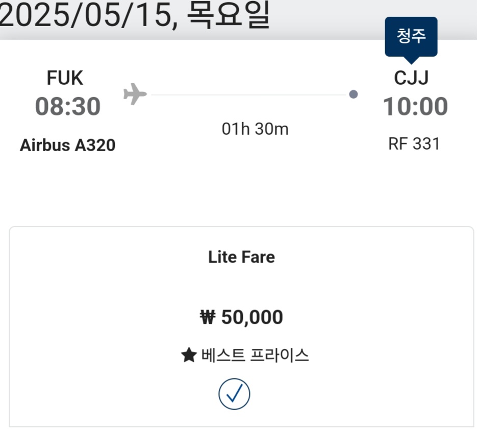Select the CJJ arrival airport code
This screenshot has height=429, width=477.
[x=411, y=78]
